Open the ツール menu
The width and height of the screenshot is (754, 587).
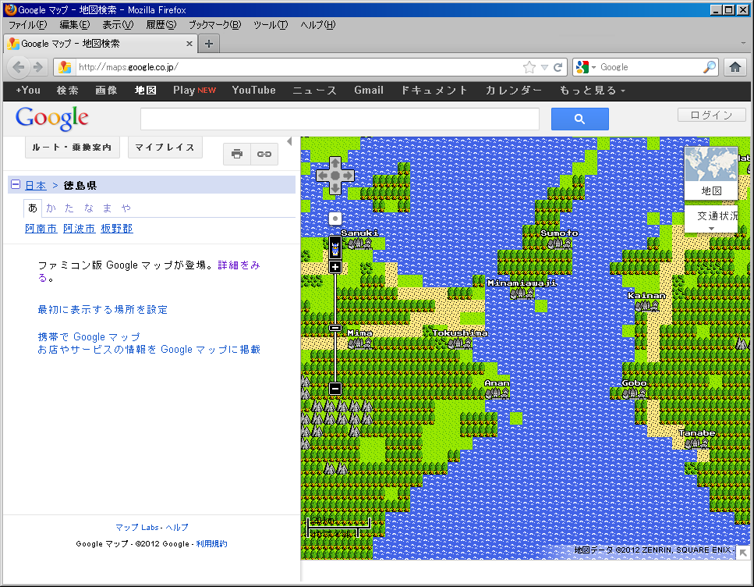[271, 24]
